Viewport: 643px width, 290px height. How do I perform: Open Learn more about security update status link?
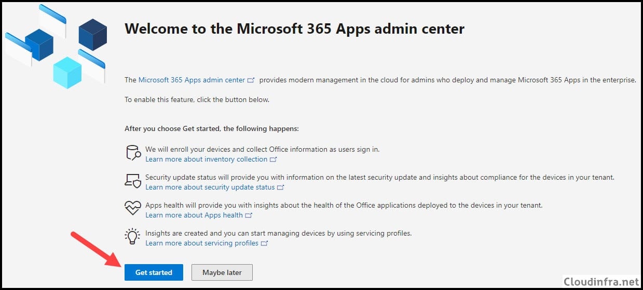coord(210,187)
